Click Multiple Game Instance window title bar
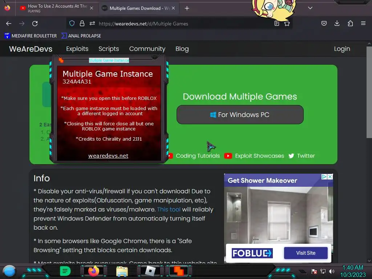 pos(109,60)
